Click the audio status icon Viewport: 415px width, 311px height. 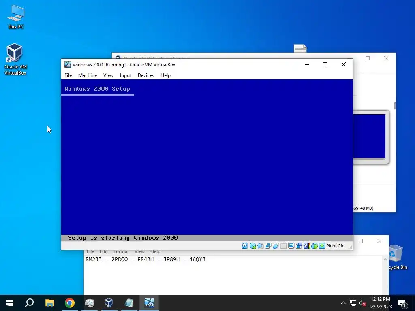(x=261, y=246)
